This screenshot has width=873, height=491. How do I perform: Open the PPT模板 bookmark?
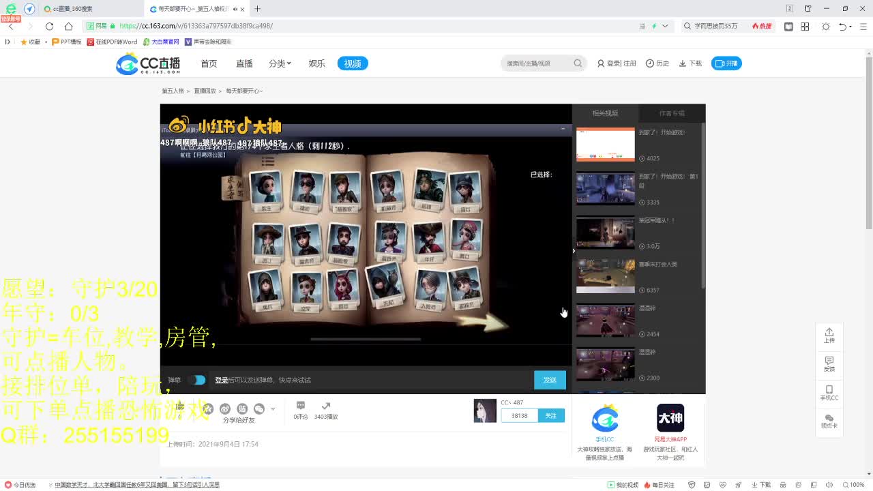click(67, 42)
